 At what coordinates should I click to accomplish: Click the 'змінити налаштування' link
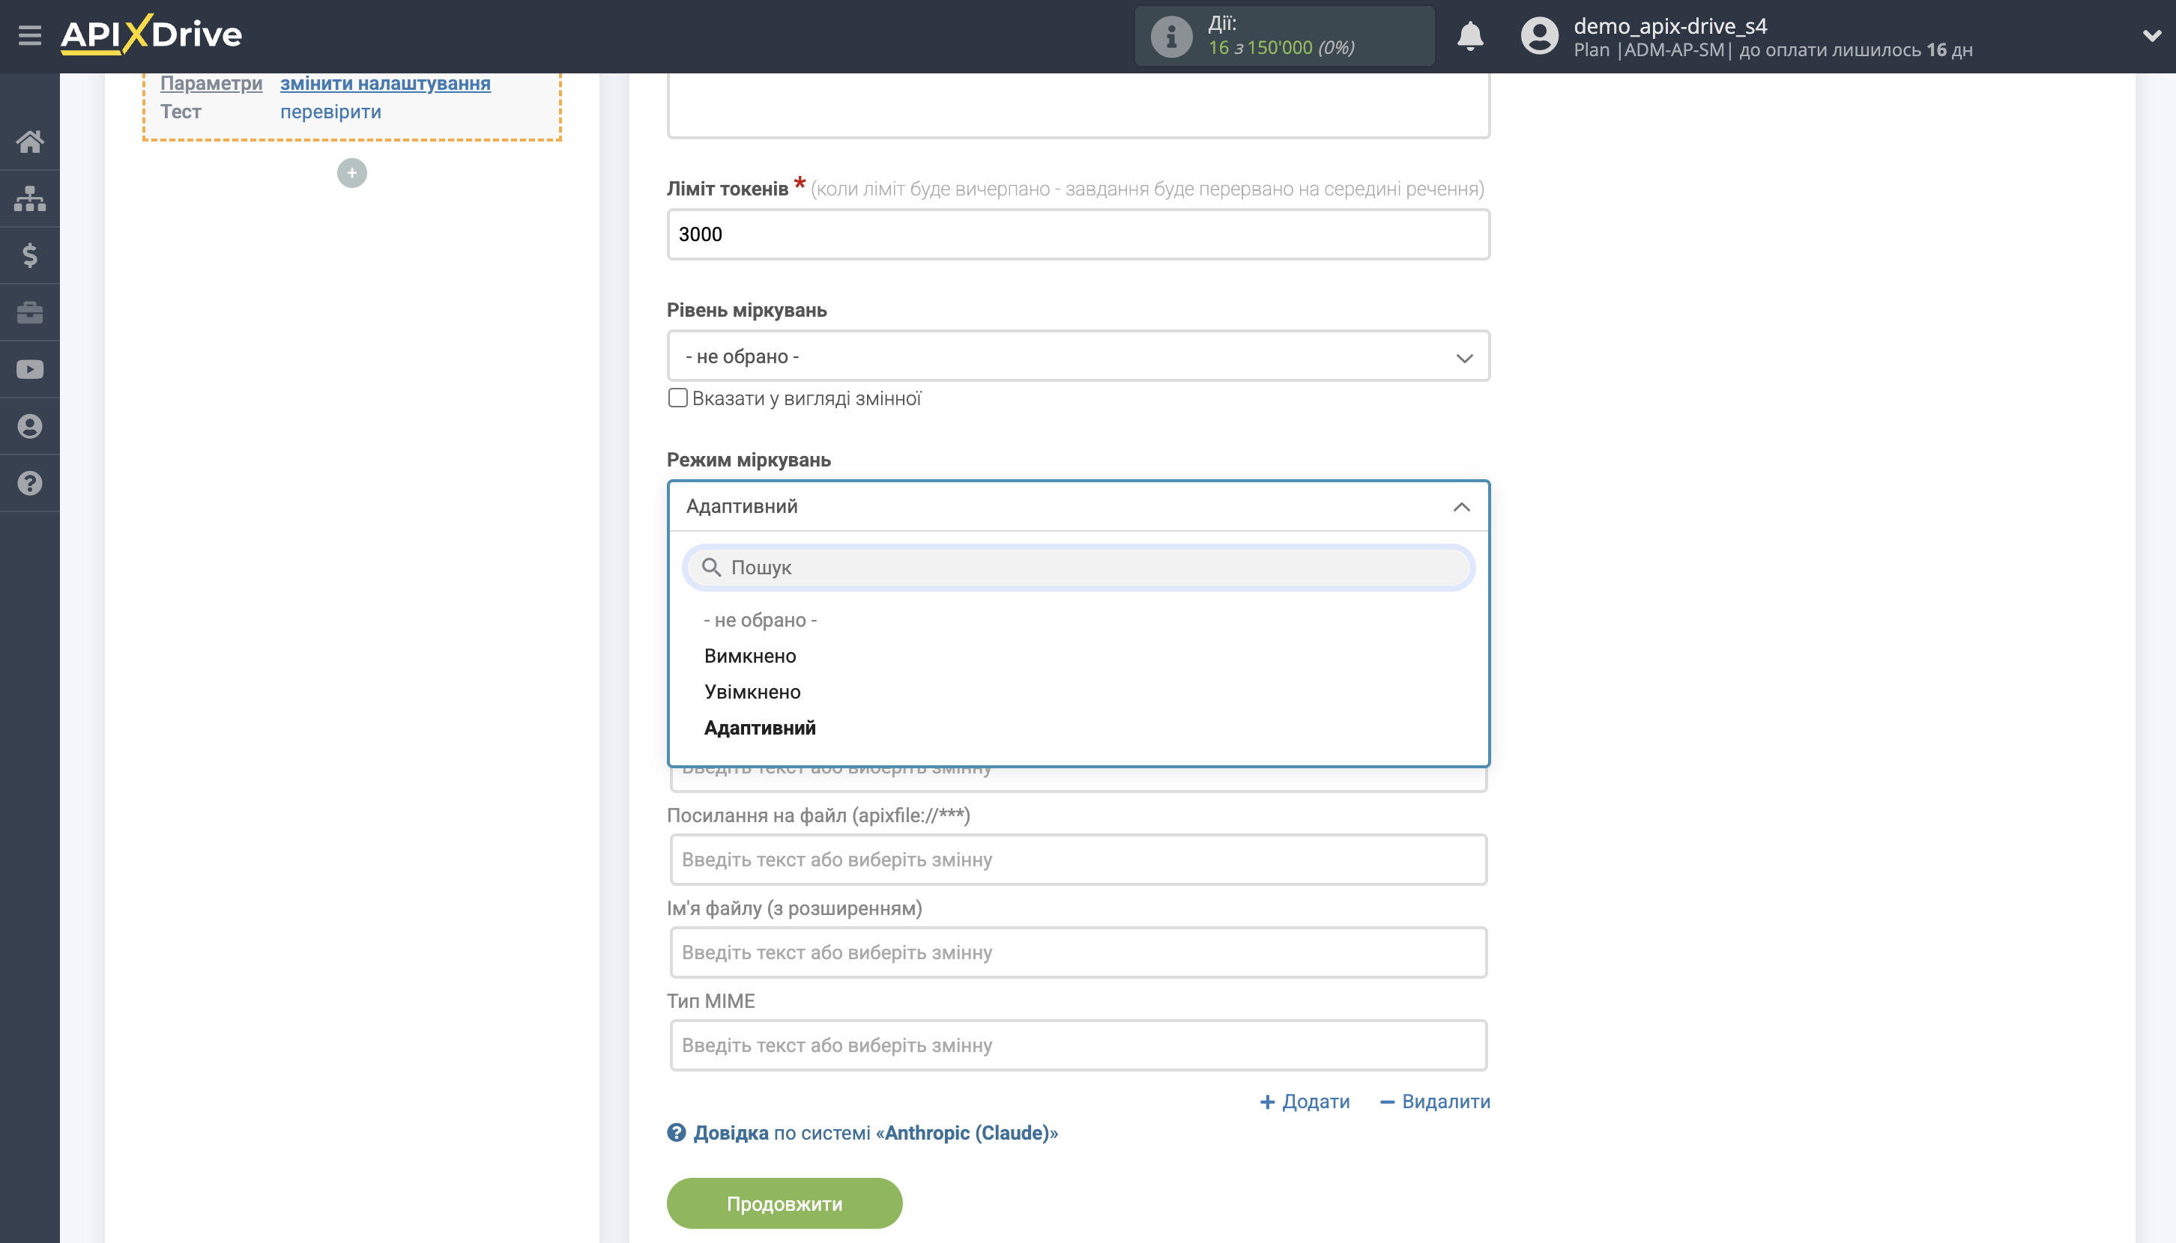click(x=385, y=83)
